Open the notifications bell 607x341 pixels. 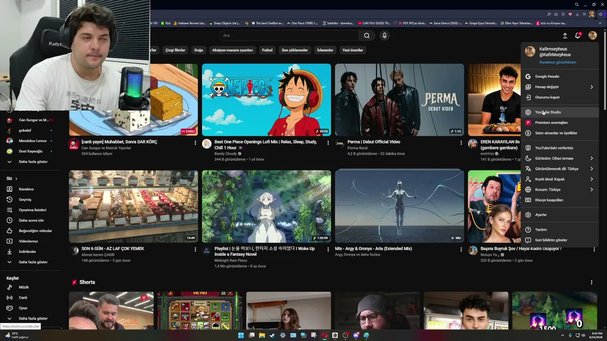[x=578, y=36]
